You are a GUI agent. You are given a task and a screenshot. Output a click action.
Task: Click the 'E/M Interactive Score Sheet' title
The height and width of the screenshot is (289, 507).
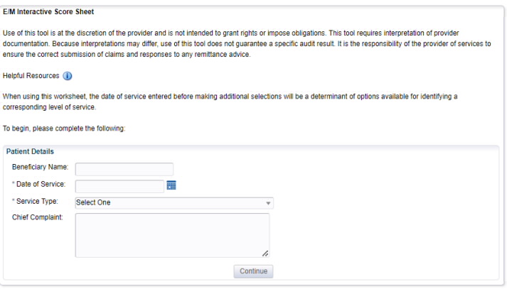(x=48, y=12)
